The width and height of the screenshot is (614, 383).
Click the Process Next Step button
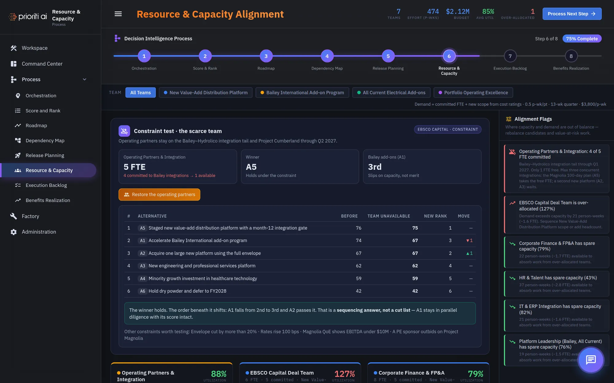(572, 14)
